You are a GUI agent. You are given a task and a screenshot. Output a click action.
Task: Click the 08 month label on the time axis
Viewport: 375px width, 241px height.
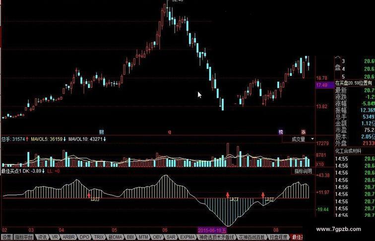click(276, 230)
